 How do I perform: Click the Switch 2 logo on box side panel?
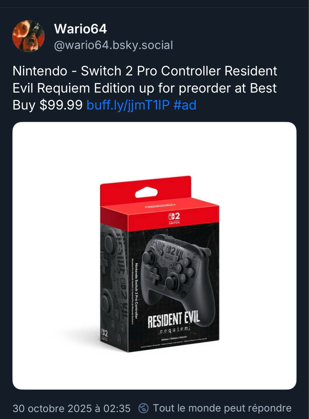coord(105,334)
